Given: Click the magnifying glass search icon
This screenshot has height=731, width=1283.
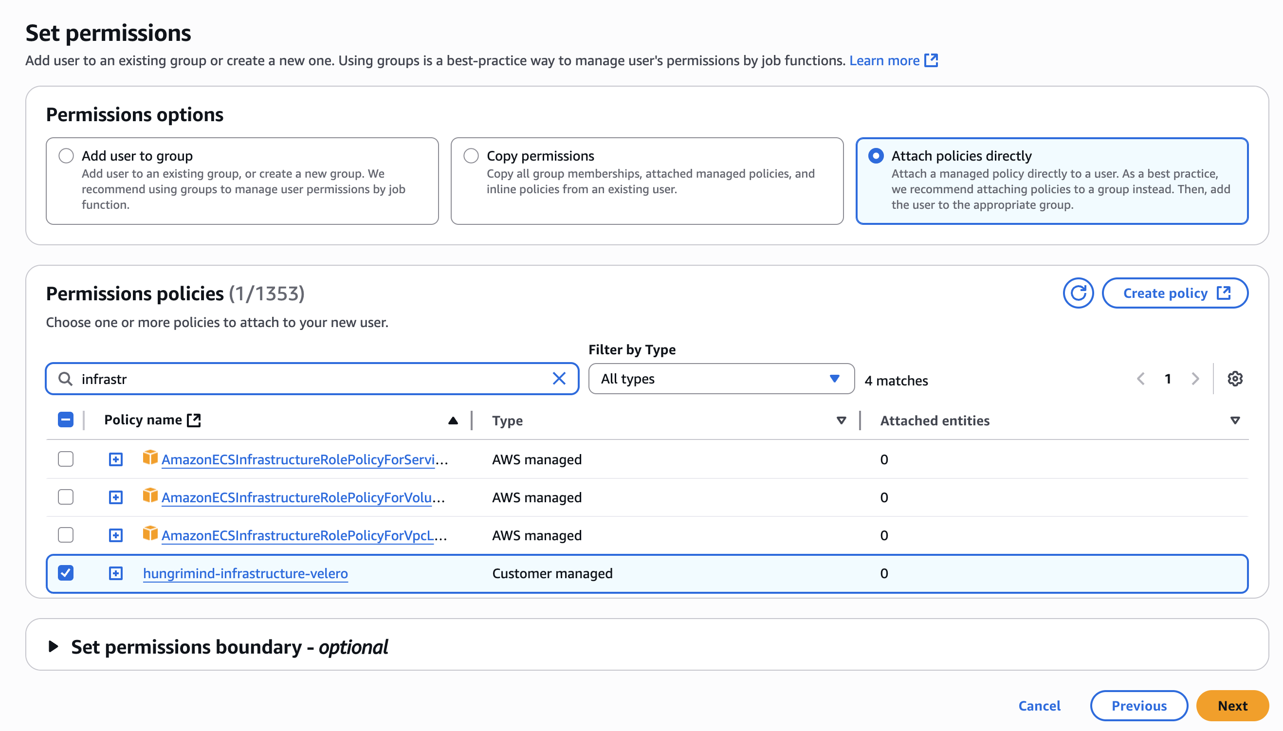Looking at the screenshot, I should [x=65, y=379].
